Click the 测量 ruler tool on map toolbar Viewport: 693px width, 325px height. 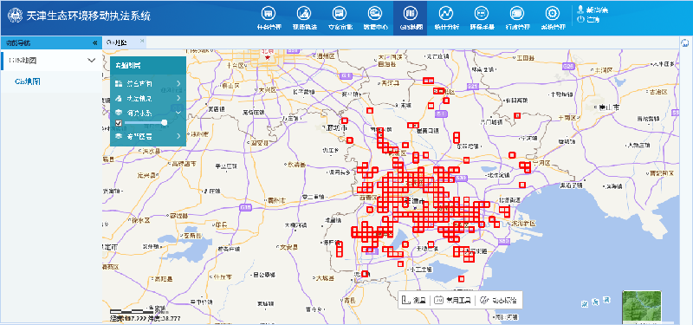click(x=414, y=300)
